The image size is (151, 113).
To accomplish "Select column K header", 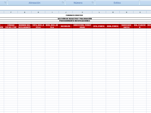I will tap(82, 12).
